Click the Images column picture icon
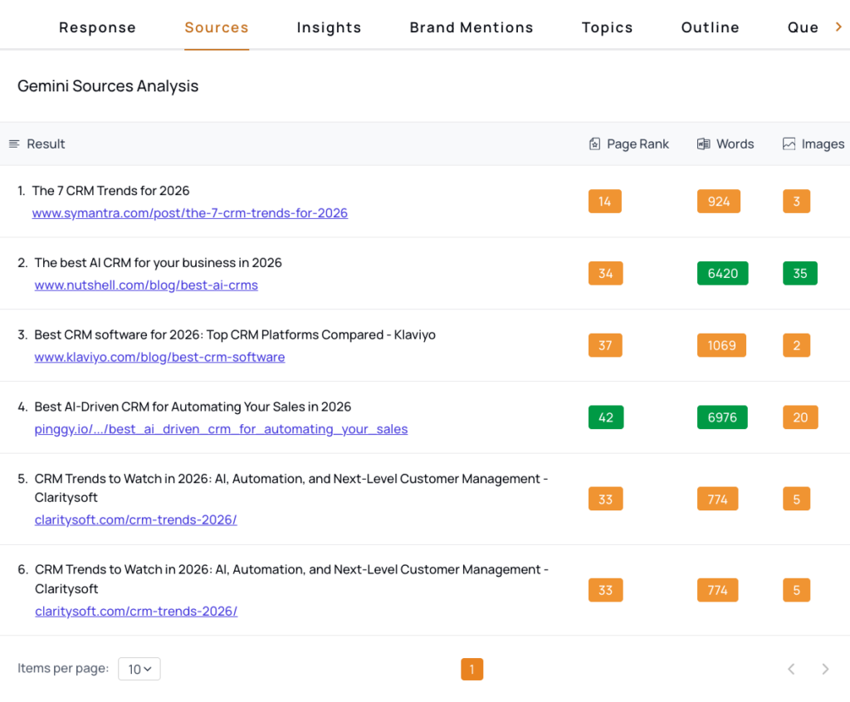 pos(789,144)
